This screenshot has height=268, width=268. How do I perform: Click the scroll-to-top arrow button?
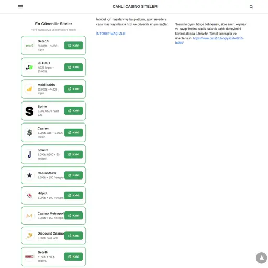261,258
